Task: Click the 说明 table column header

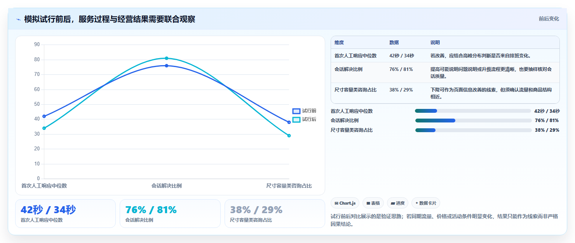Action: click(x=435, y=43)
